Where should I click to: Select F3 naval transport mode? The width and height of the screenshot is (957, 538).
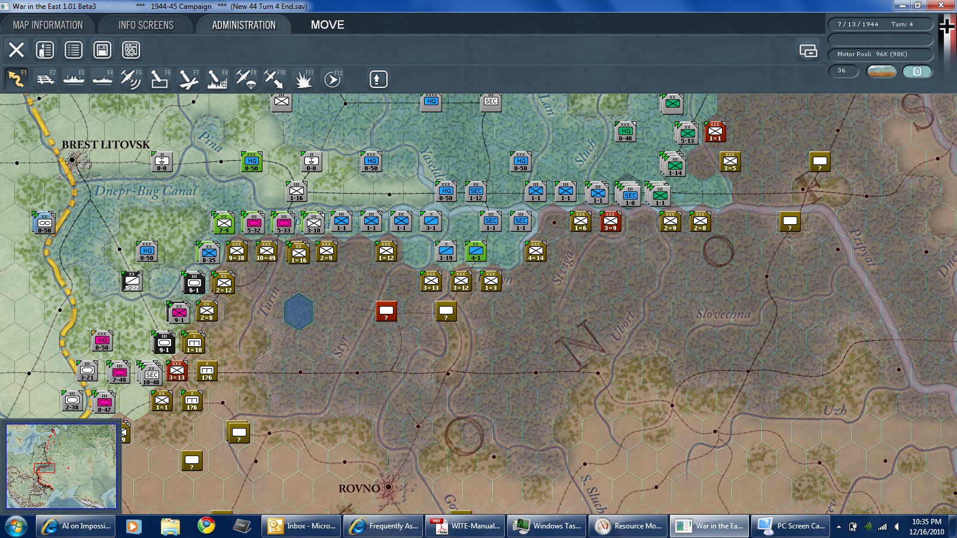[74, 79]
